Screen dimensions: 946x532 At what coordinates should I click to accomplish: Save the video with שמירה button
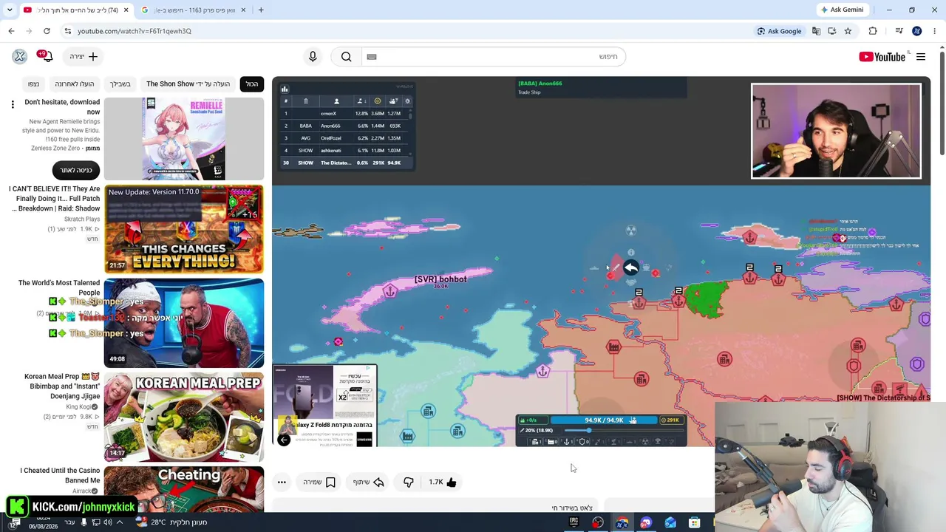319,482
